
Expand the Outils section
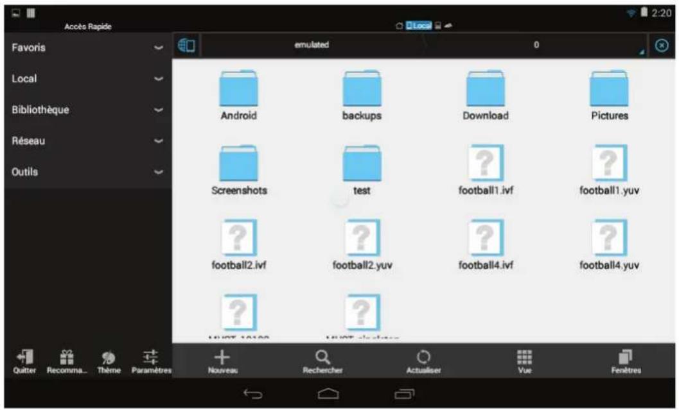pos(88,172)
